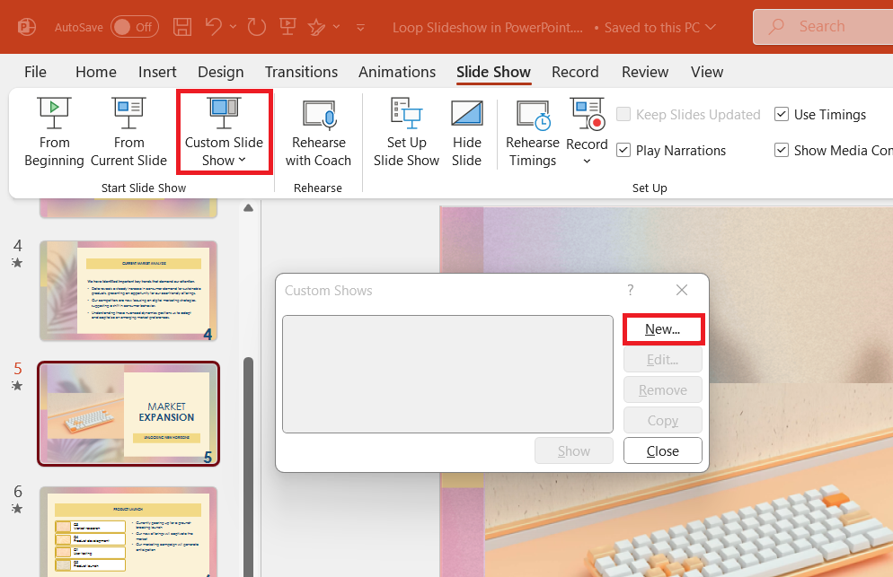Switch to the Home tab

pos(95,72)
